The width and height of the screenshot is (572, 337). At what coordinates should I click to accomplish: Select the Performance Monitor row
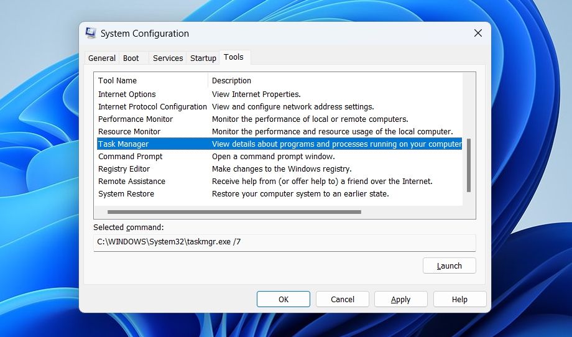pos(279,119)
